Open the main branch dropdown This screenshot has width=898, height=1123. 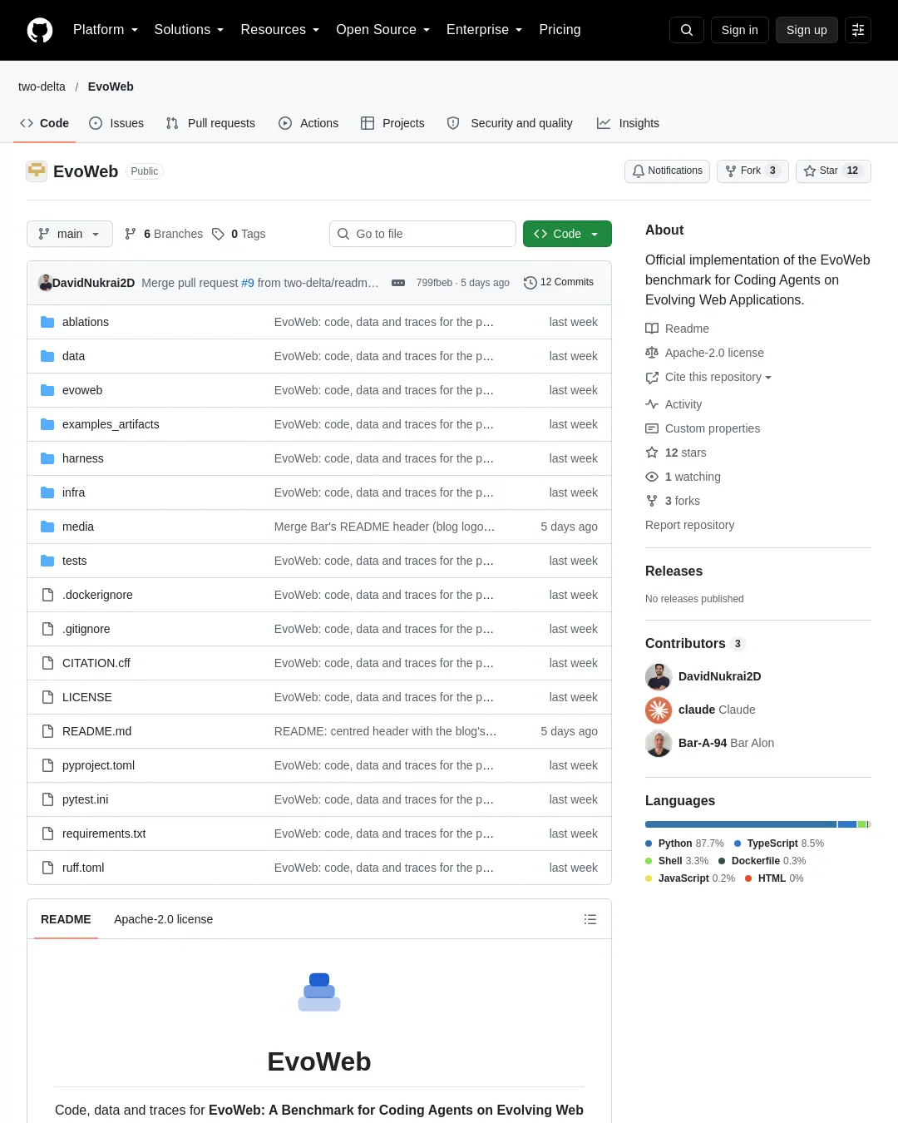coord(69,234)
